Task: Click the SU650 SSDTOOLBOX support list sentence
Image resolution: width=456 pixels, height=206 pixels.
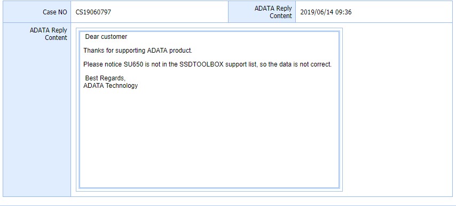Action: point(207,64)
